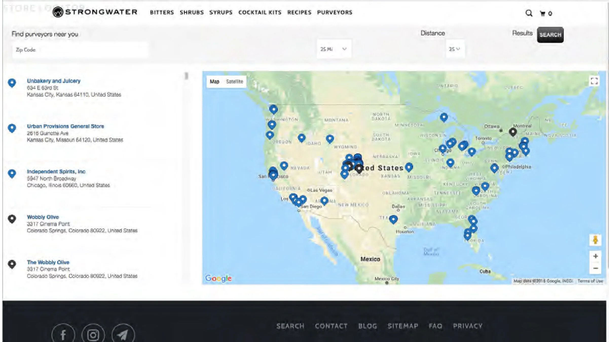
Task: Open the search magnifier icon
Action: 529,13
